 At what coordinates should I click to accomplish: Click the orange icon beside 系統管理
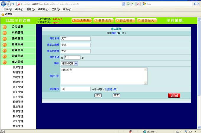coord(4,33)
